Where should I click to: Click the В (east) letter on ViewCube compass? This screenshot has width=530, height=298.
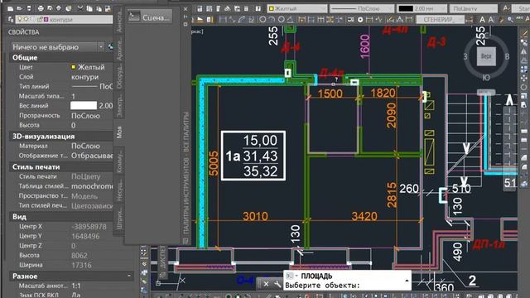click(507, 56)
